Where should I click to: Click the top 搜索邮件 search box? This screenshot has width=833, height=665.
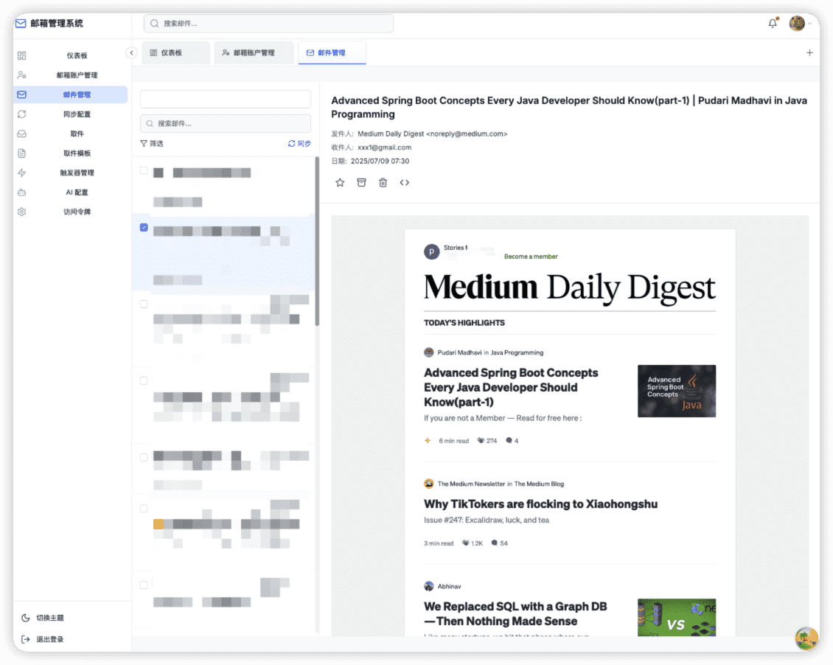(x=268, y=24)
